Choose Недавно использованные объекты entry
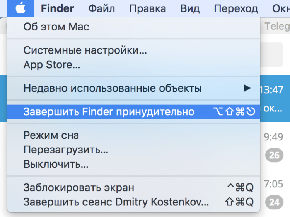The height and width of the screenshot is (217, 290). [x=133, y=88]
